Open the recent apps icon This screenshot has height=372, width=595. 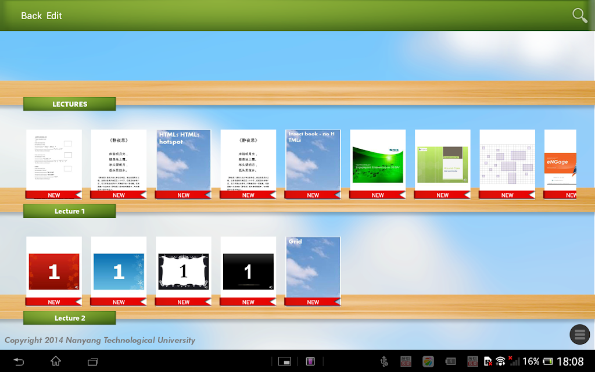(x=92, y=362)
